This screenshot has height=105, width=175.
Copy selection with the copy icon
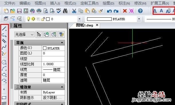(x=81, y=11)
